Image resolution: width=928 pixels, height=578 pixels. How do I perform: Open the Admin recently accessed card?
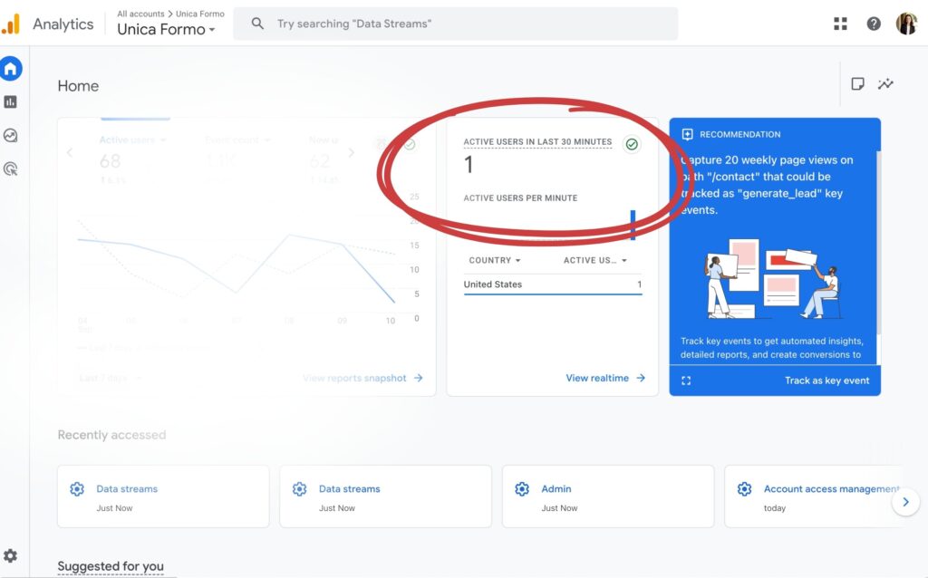click(607, 496)
